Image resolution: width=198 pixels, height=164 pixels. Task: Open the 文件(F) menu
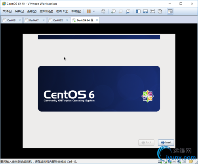[7, 11]
